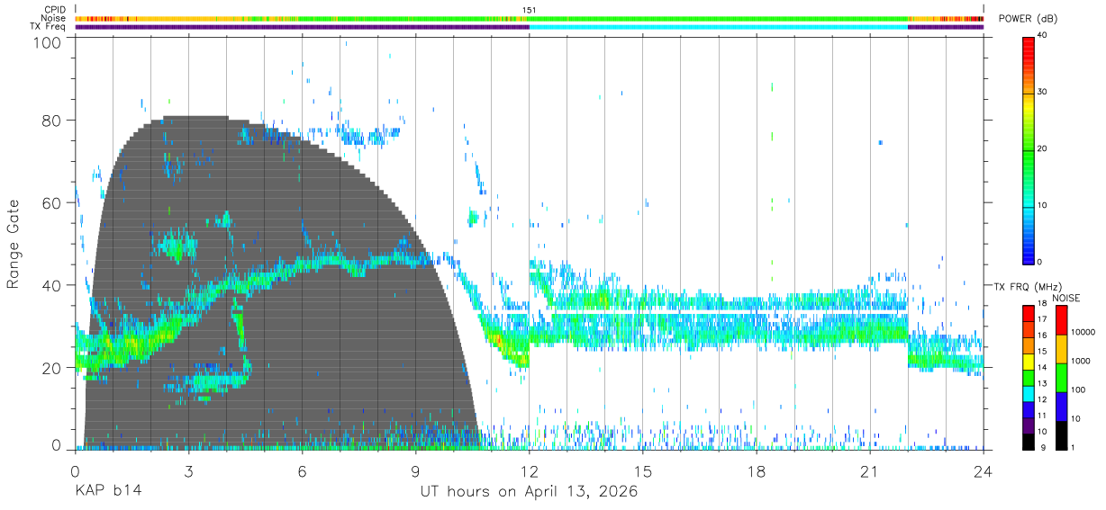Click the 15 tick on UT hours axis
The height and width of the screenshot is (510, 1106).
tap(643, 471)
